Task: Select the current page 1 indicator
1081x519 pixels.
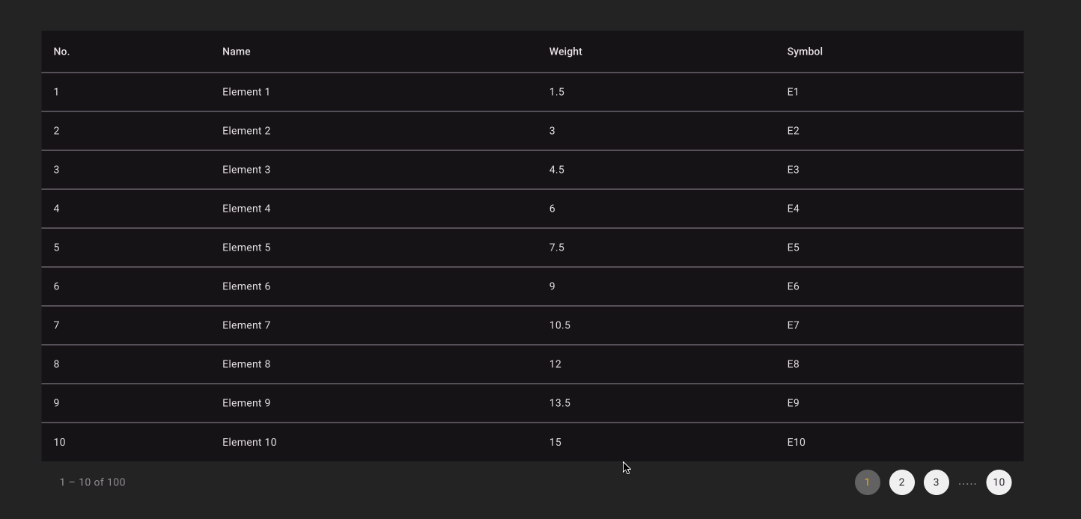Action: click(867, 482)
